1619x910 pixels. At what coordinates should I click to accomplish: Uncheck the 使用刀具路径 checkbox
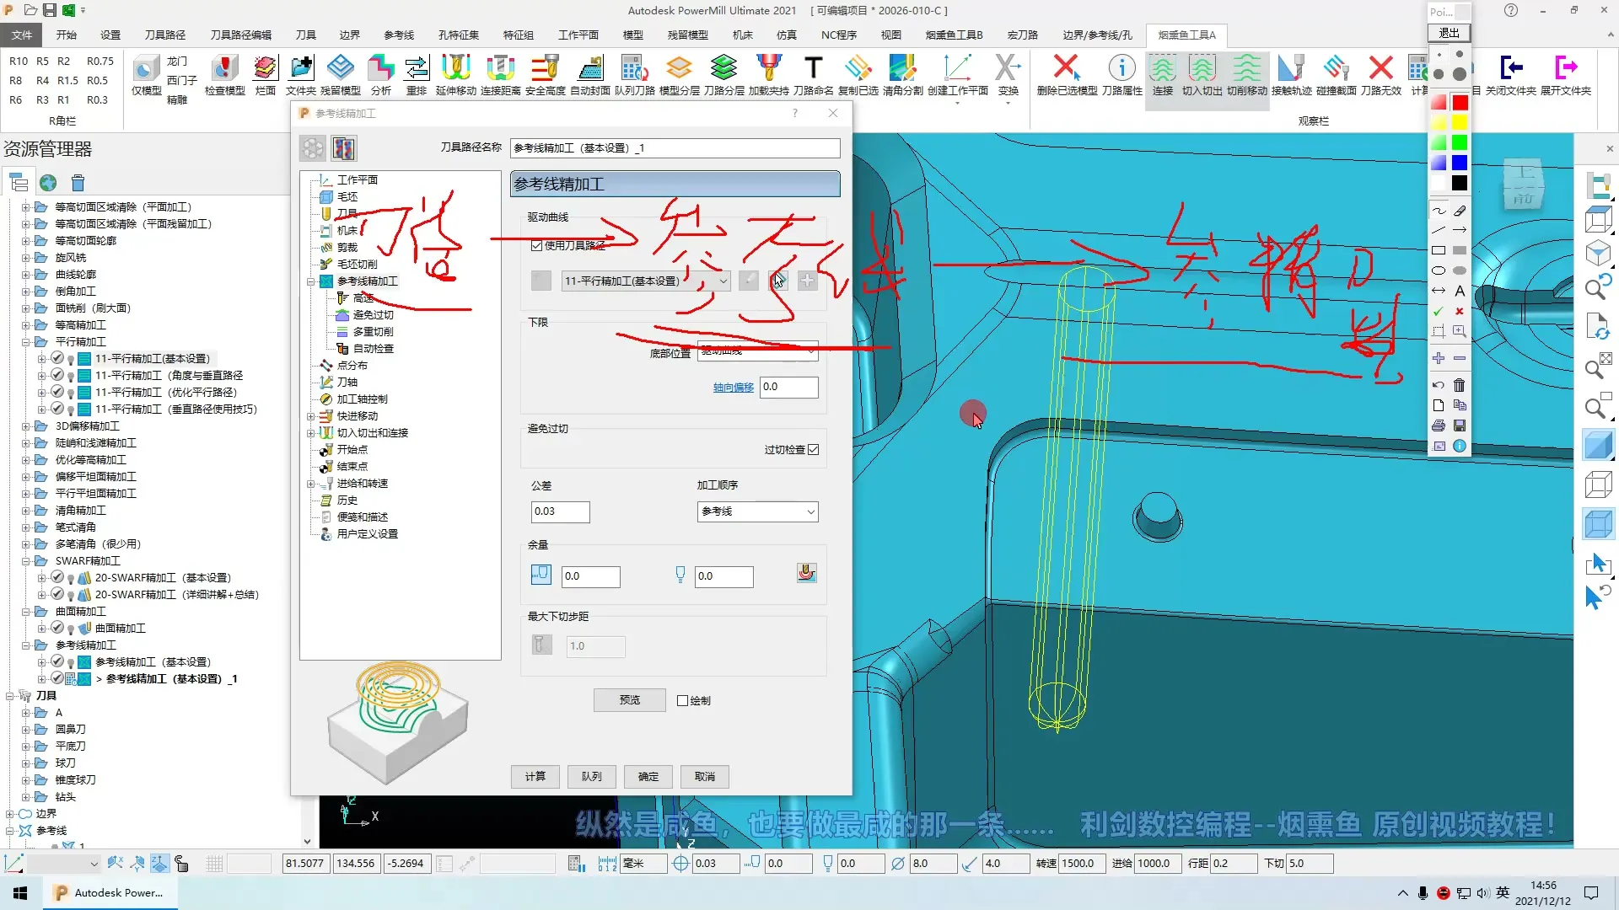536,246
